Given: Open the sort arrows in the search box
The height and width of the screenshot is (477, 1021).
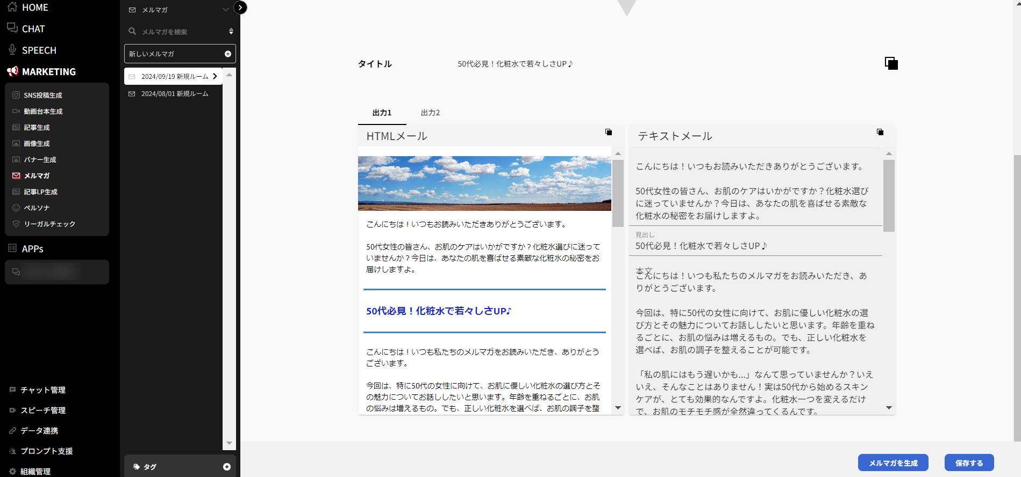Looking at the screenshot, I should tap(231, 32).
